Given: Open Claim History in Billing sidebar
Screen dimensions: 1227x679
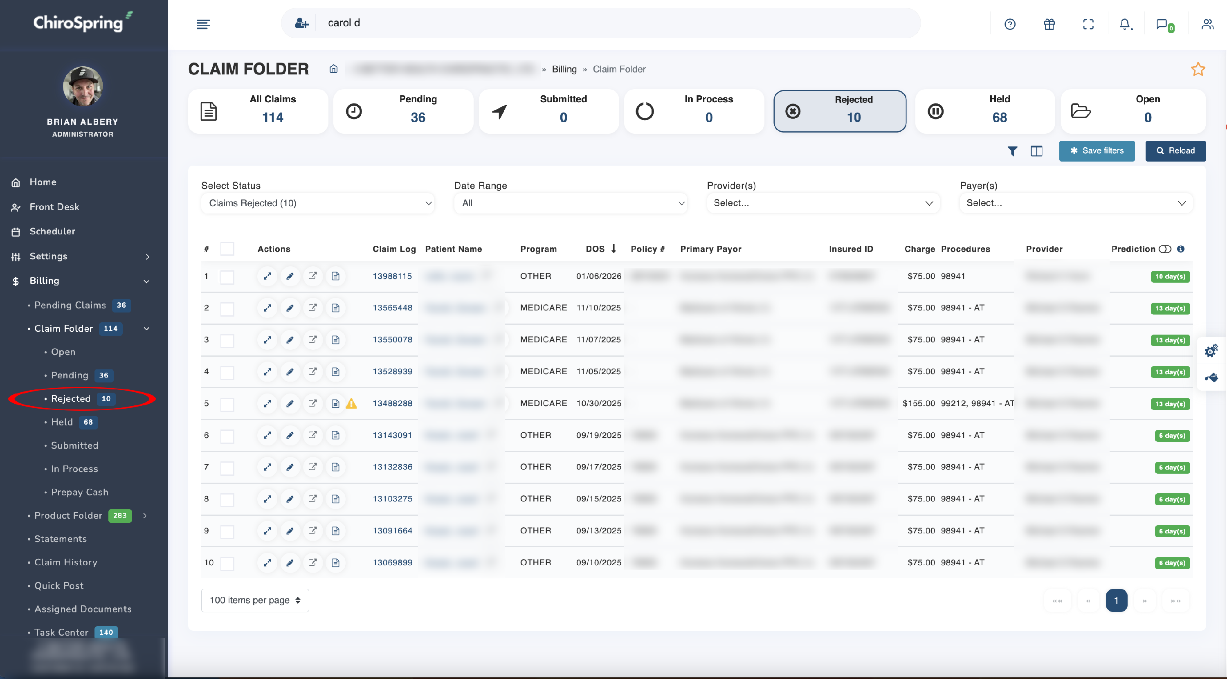Looking at the screenshot, I should coord(66,562).
